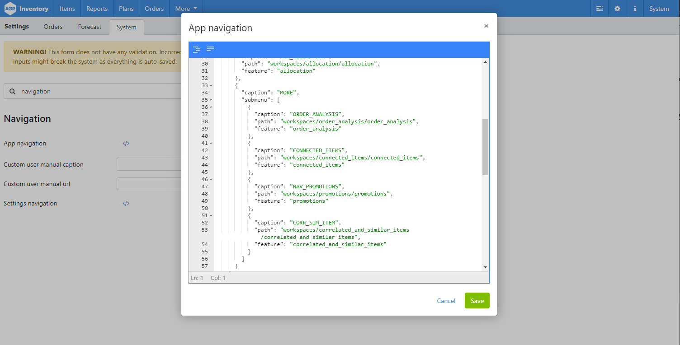Click "correlated_and_similar_items" feature value
This screenshot has width=680, height=345.
[x=338, y=244]
